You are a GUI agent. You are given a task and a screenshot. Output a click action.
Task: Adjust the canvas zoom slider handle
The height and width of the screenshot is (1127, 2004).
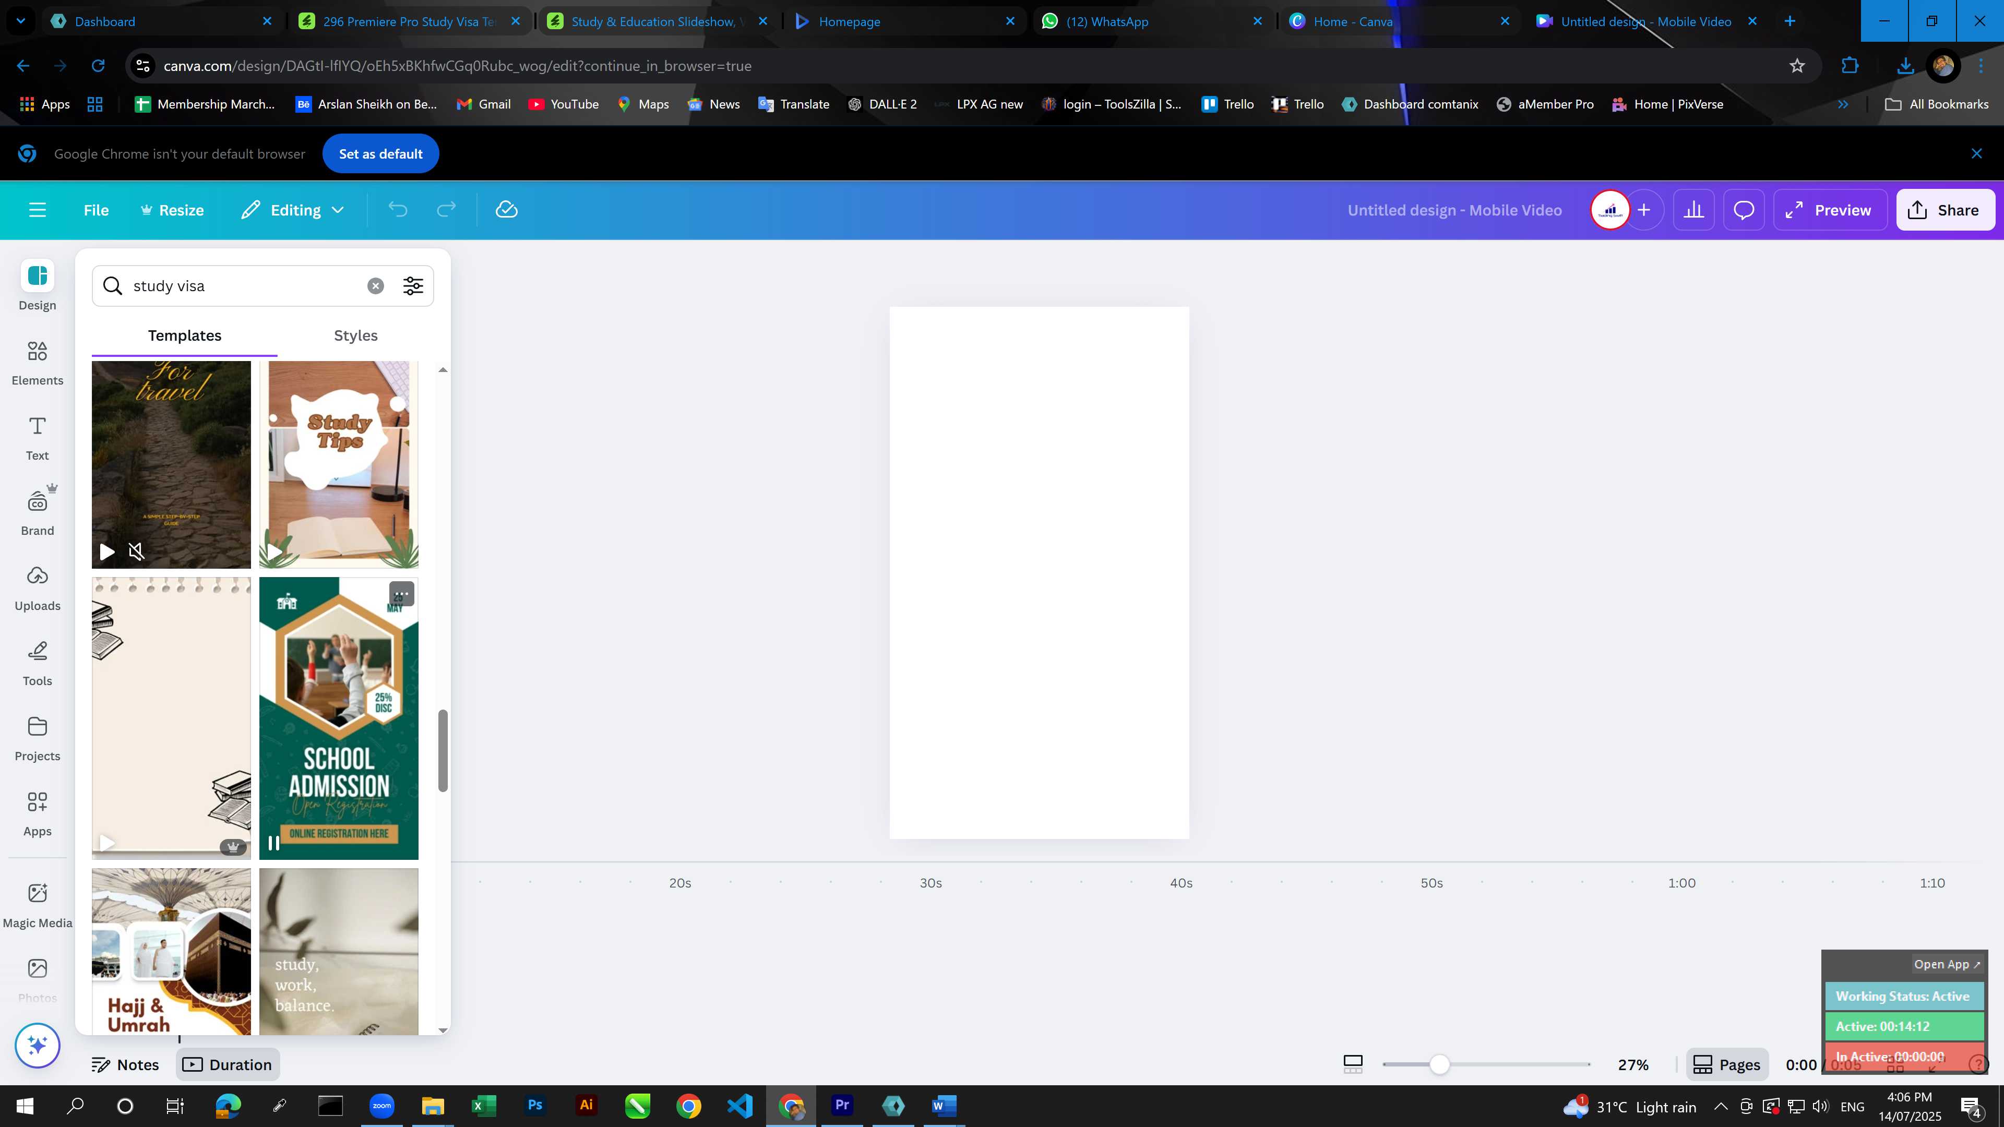click(1439, 1064)
